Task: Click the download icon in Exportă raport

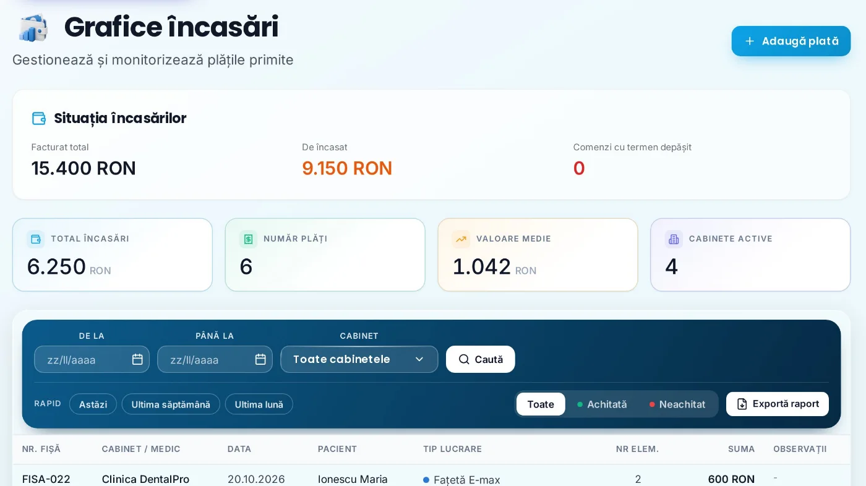Action: coord(742,404)
